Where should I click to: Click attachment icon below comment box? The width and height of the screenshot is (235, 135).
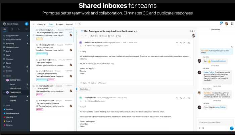coord(199,128)
